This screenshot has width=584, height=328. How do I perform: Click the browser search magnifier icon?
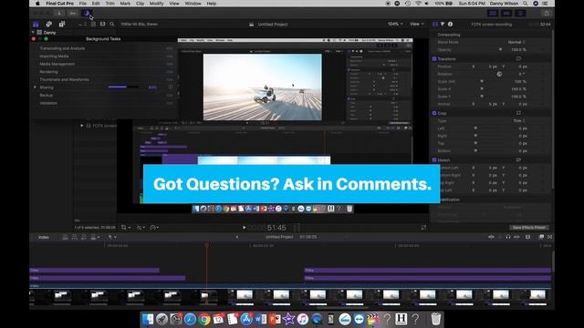(x=112, y=25)
